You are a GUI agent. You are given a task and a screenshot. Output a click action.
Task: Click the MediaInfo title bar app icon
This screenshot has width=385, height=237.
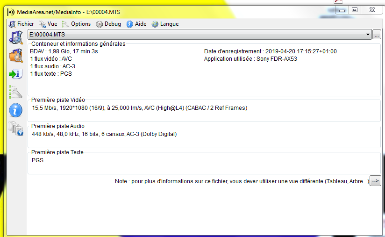(11, 12)
